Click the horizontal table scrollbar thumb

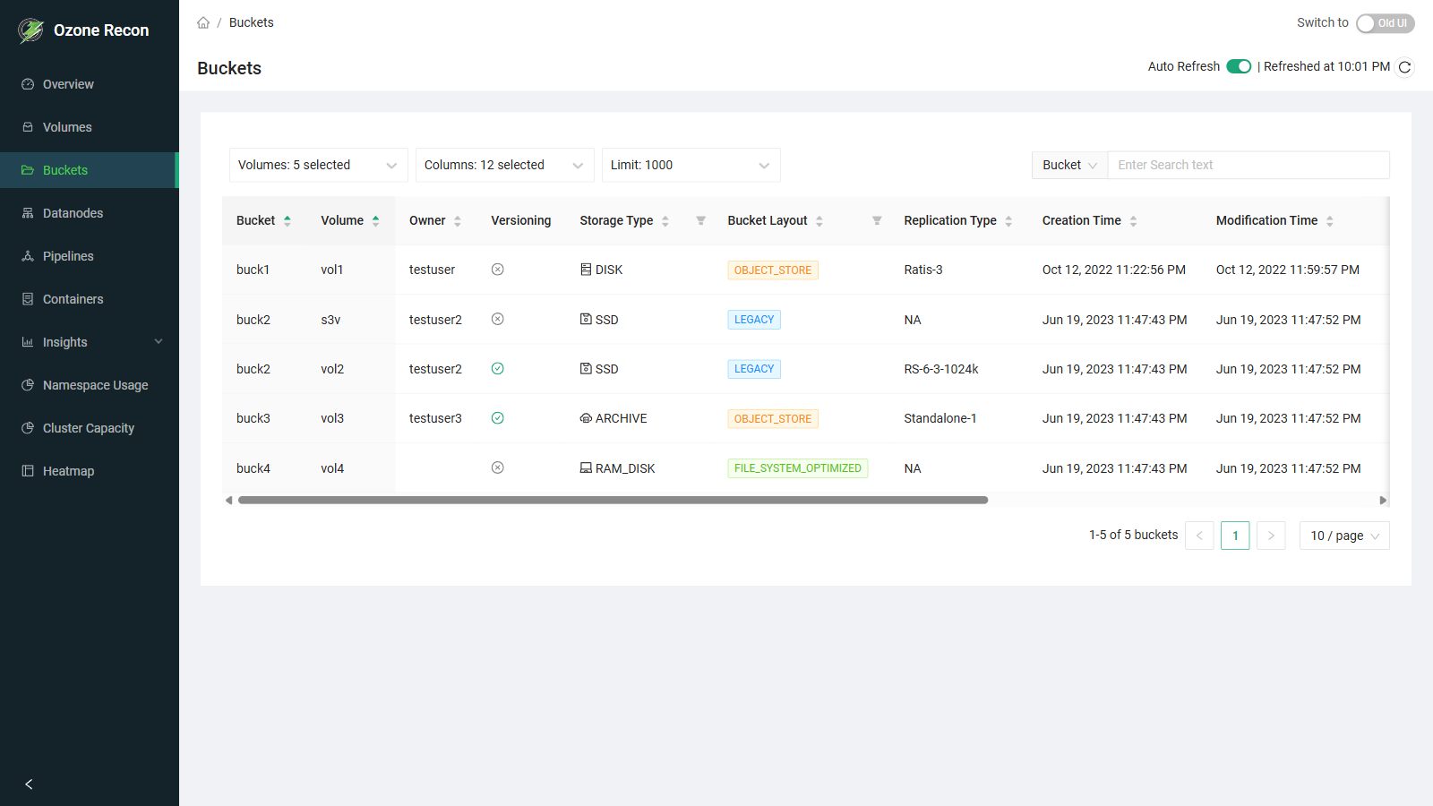[x=613, y=501]
